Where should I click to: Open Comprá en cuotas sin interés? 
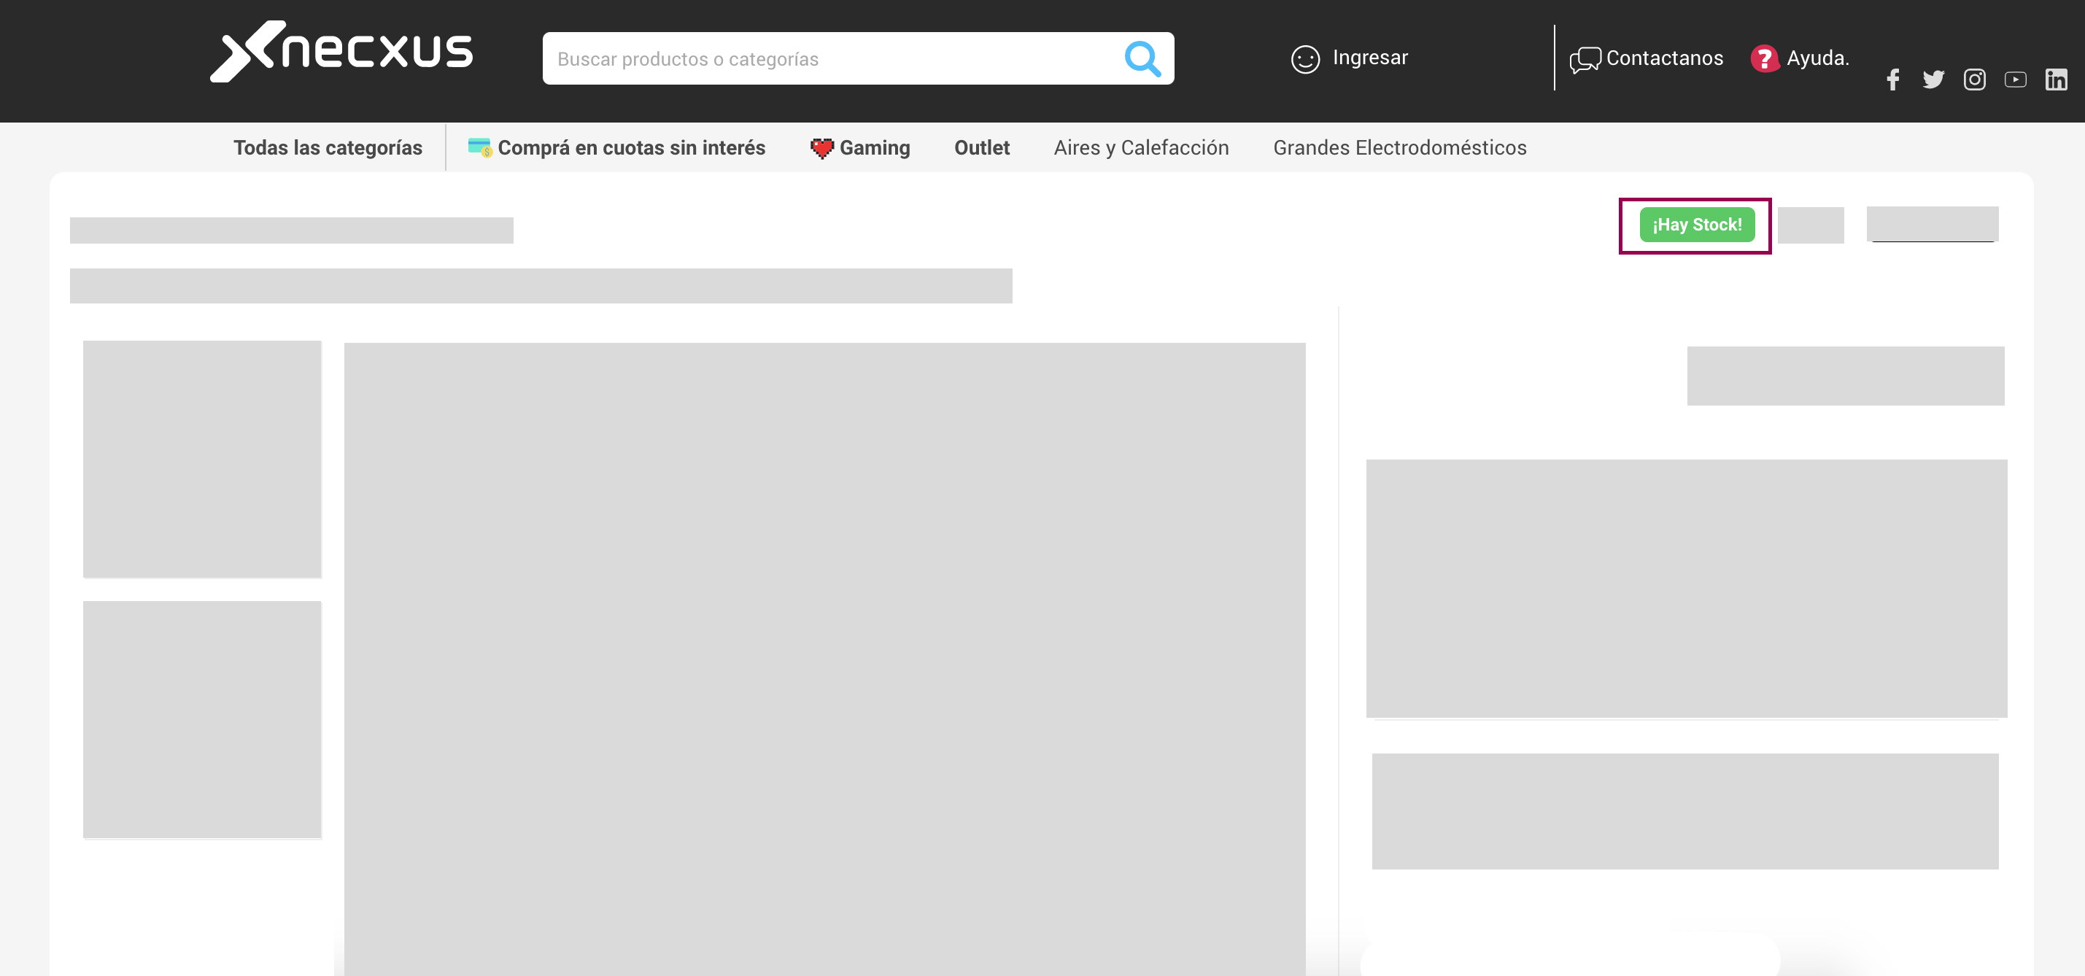(x=630, y=147)
